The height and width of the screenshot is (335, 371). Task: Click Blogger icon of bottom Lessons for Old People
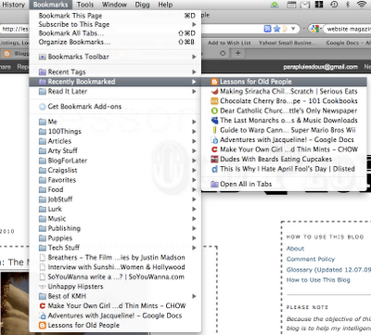(43, 325)
